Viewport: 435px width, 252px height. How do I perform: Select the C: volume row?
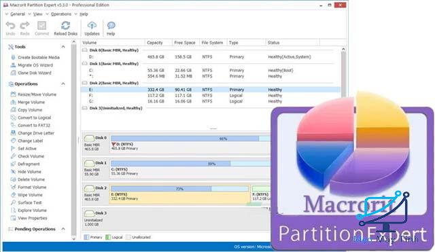(x=211, y=71)
